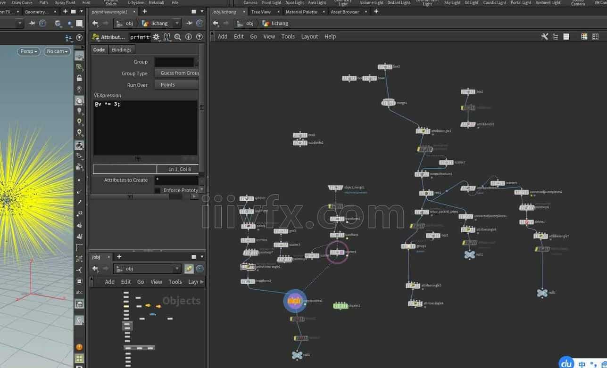Viewport: 607px width, 368px height.
Task: Toggle the viewport lock selection icon
Action: [x=79, y=78]
